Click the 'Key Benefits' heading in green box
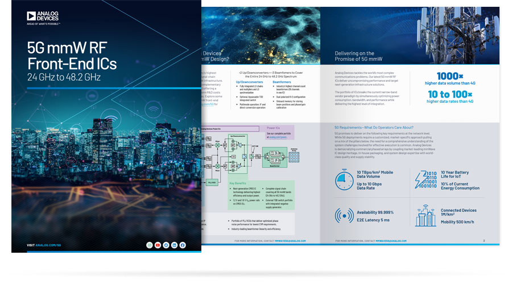 click(x=238, y=183)
